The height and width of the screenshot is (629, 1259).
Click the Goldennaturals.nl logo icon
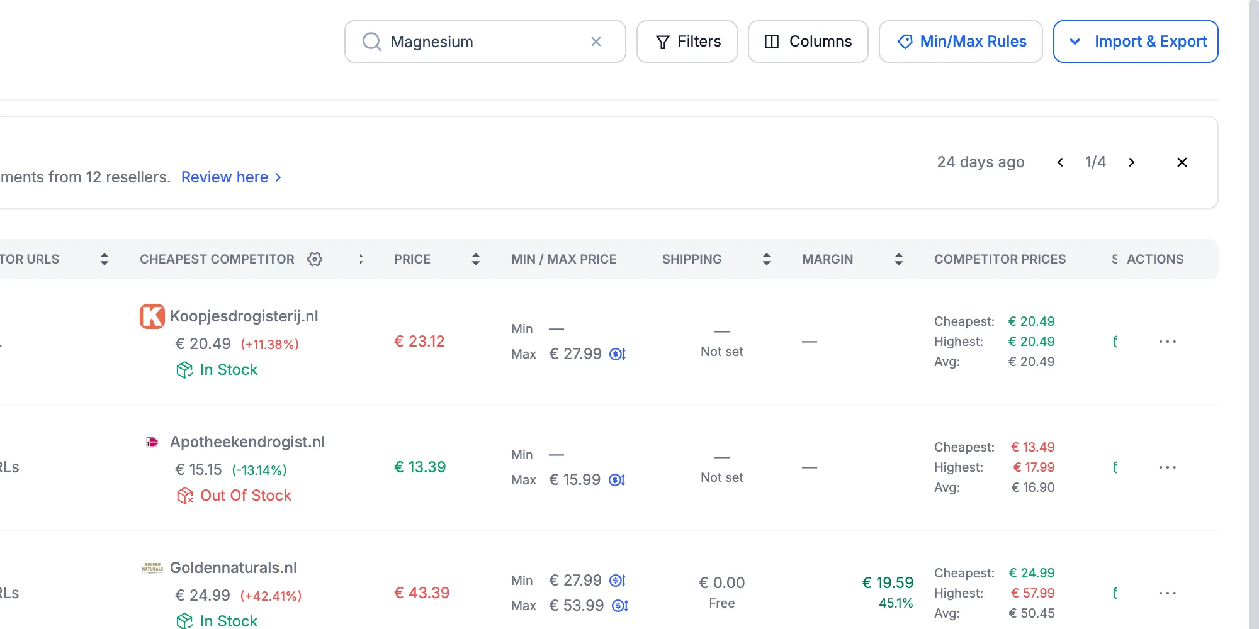tap(152, 568)
